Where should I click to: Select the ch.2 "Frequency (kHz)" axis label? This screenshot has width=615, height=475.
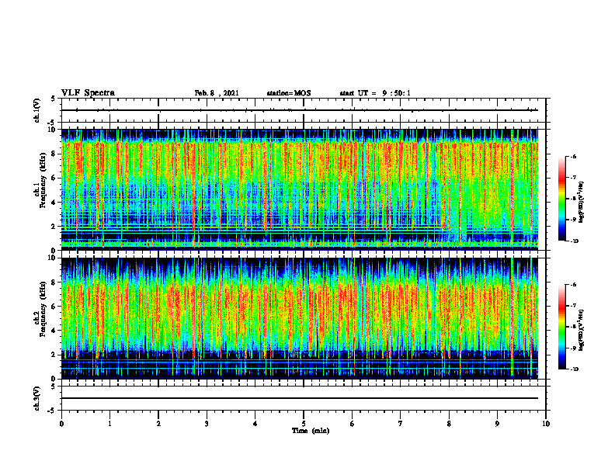pos(43,309)
